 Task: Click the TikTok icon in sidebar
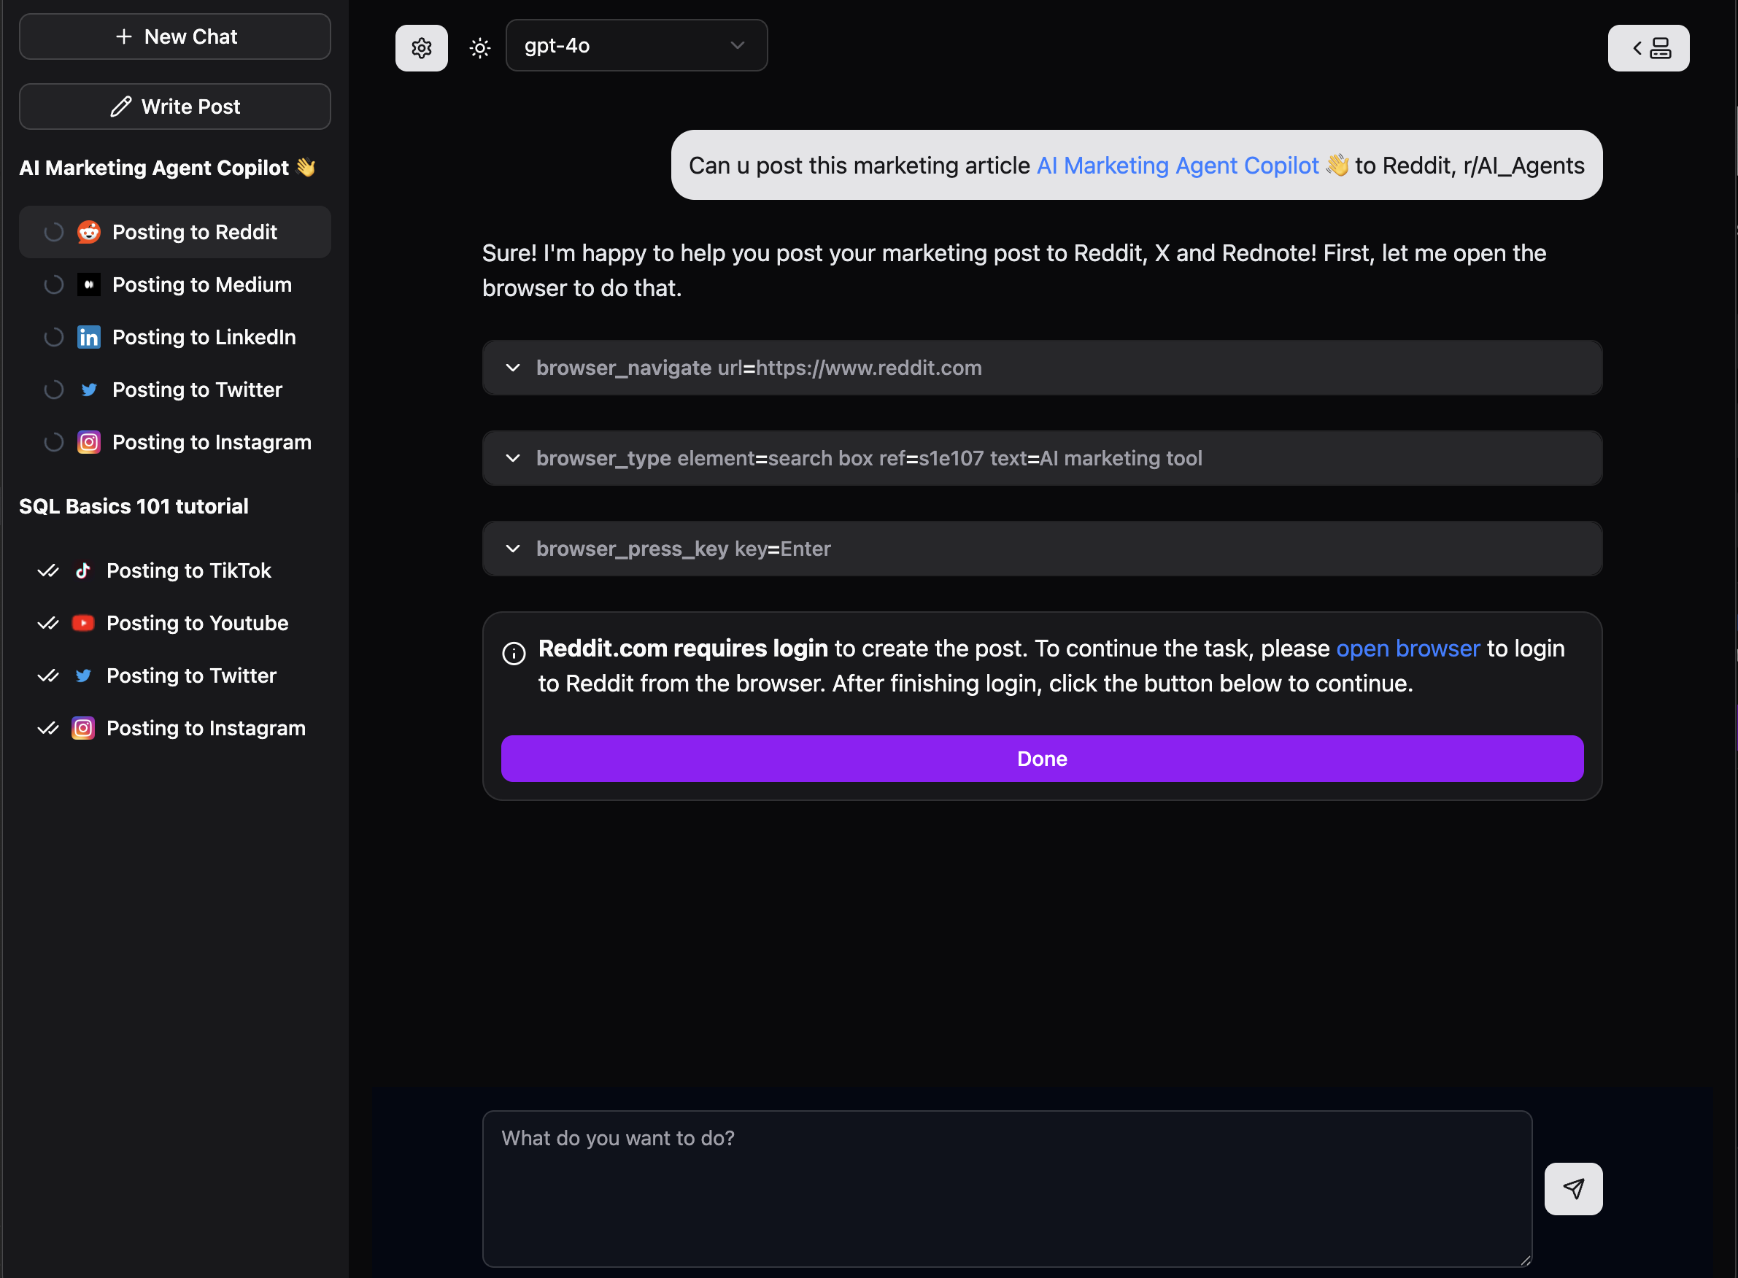(x=82, y=571)
